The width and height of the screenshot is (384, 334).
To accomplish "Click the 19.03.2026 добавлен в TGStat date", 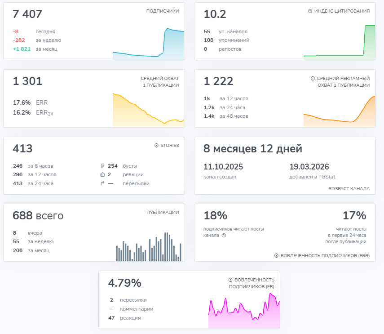I will tap(309, 167).
